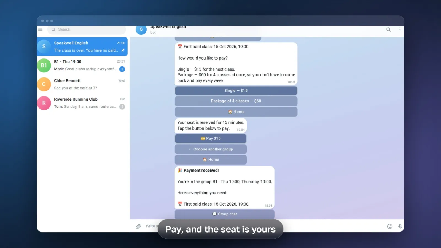The height and width of the screenshot is (248, 441).
Task: Open the Group chat button
Action: pyautogui.click(x=224, y=214)
